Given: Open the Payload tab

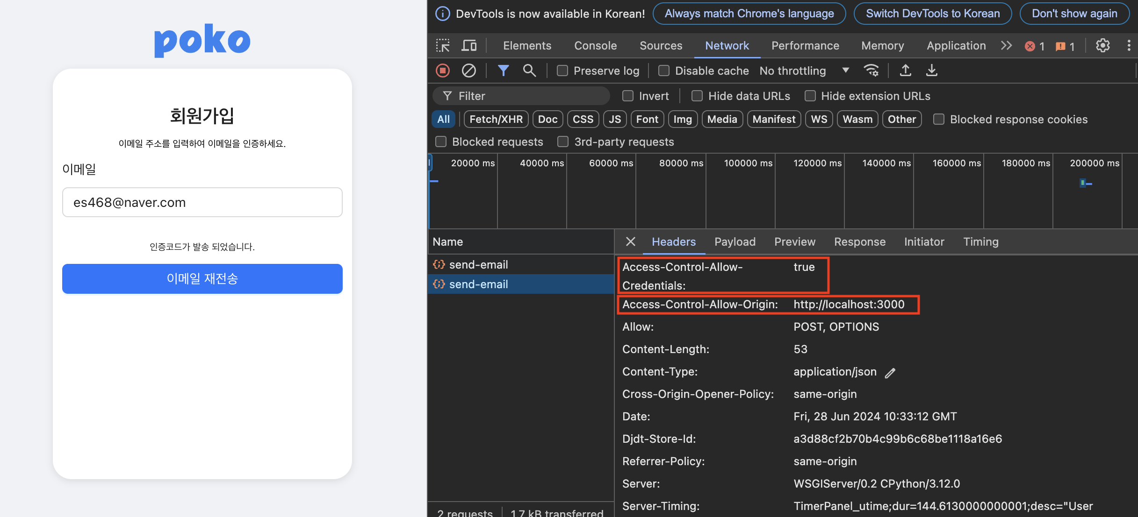Looking at the screenshot, I should pyautogui.click(x=735, y=242).
